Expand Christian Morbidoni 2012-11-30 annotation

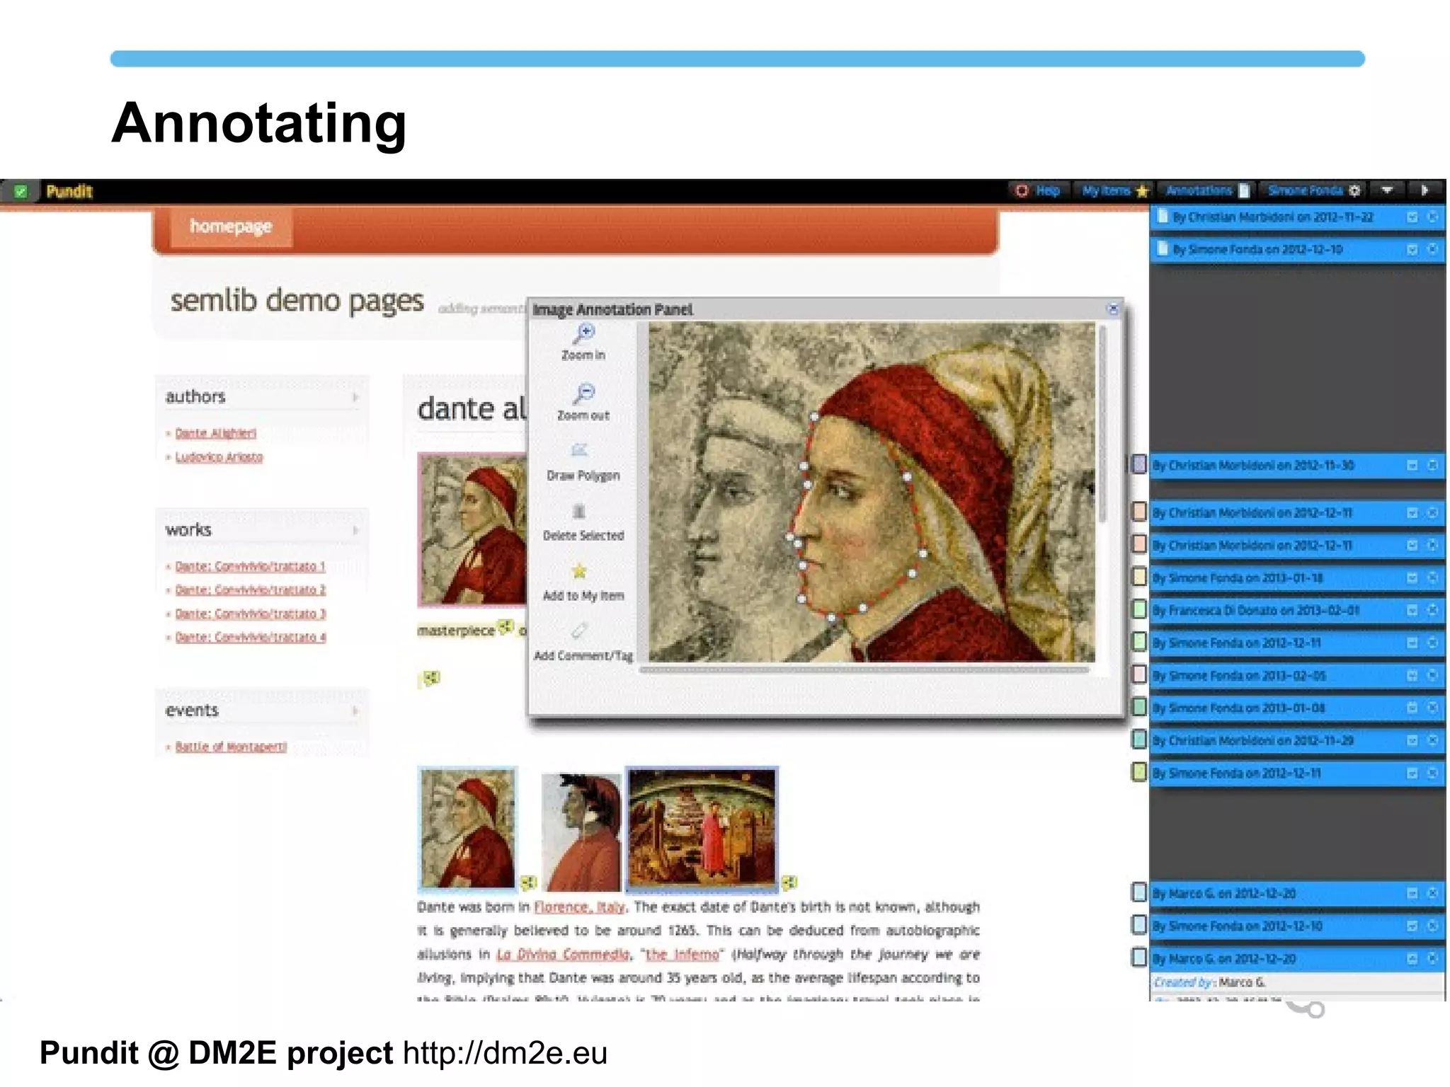[x=1412, y=465]
